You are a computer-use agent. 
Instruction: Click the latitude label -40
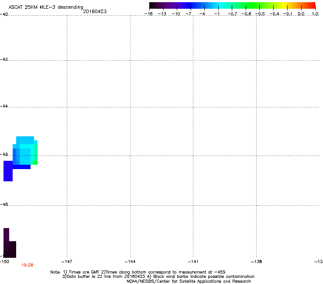coord(4,14)
